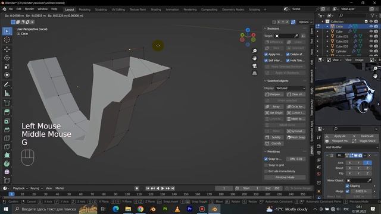Screen dimensions: 381x214
Task: Click the viewport zoom magnifier icon
Action: (x=254, y=51)
